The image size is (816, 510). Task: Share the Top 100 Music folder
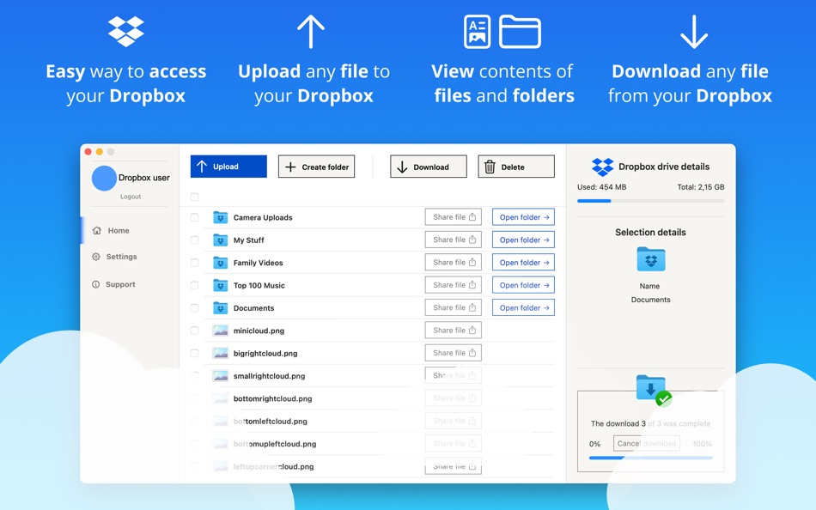point(454,285)
